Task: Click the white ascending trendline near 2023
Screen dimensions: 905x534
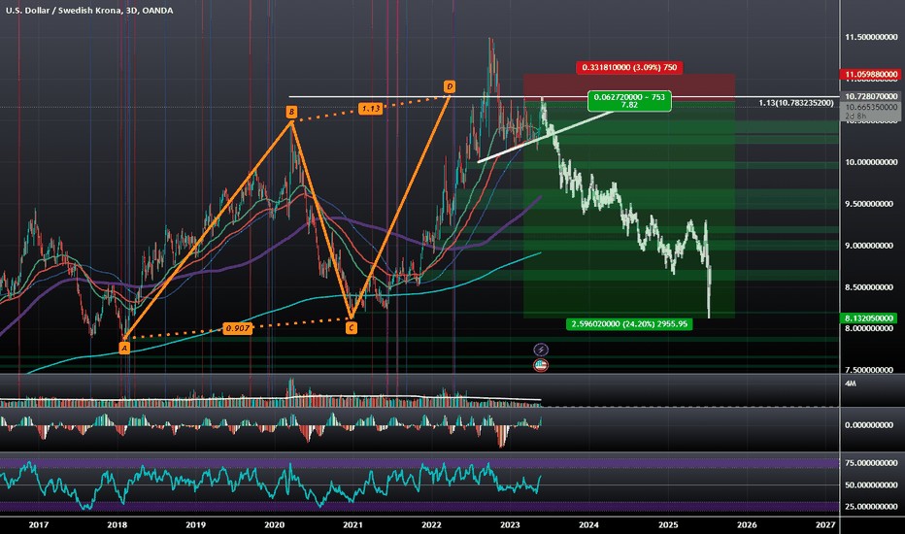Action: [x=546, y=137]
